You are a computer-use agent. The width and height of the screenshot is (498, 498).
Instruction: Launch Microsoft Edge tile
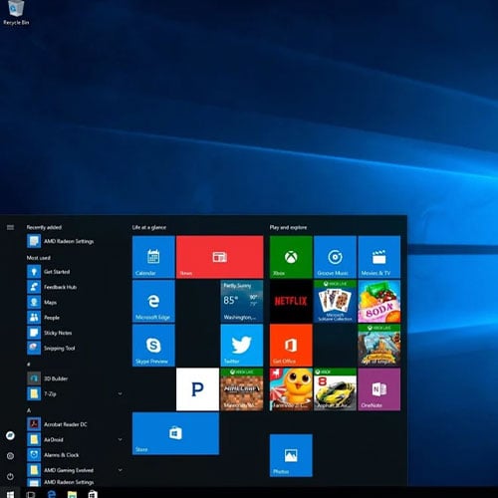click(x=153, y=301)
